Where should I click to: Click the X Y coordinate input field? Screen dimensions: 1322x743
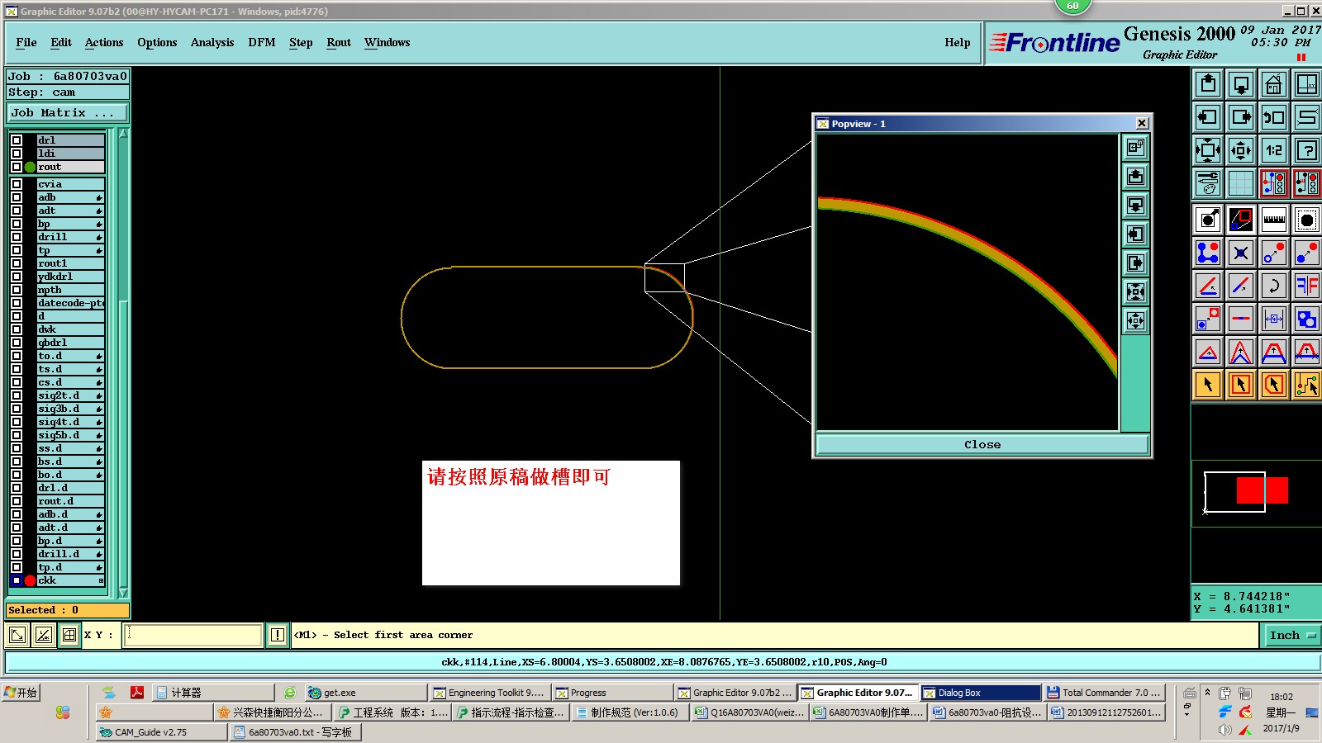(x=193, y=635)
